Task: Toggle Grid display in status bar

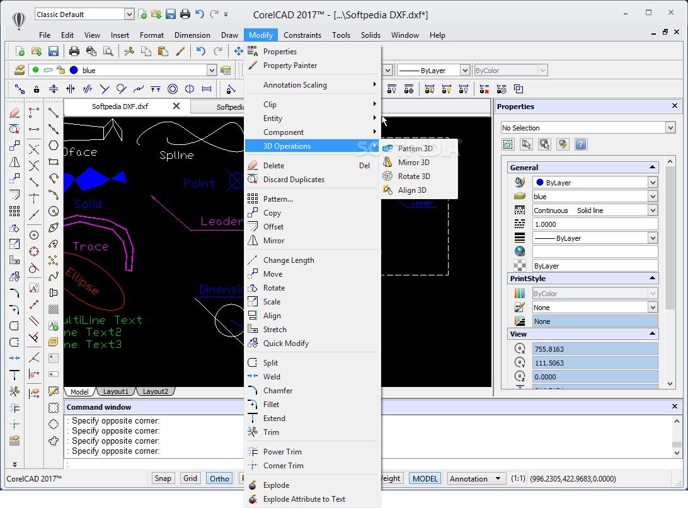Action: tap(190, 478)
